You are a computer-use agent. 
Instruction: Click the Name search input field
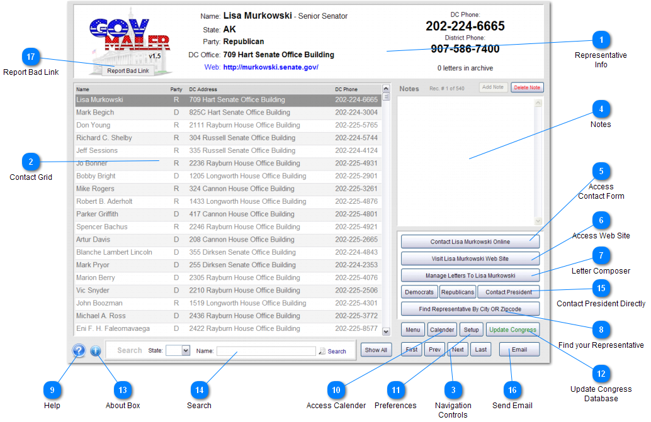pyautogui.click(x=266, y=351)
